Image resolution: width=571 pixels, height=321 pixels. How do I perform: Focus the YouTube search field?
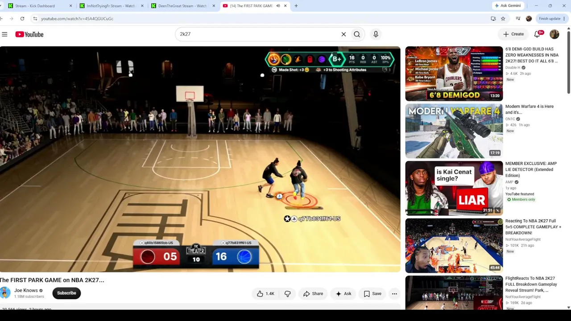point(259,34)
